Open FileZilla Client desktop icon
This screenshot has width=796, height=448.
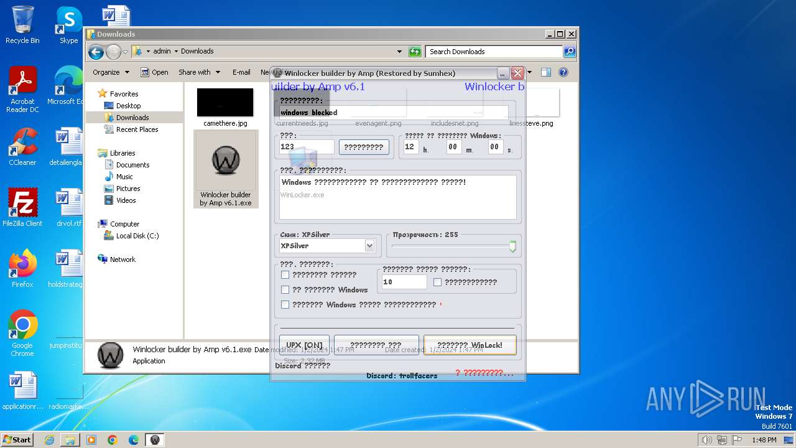click(22, 208)
